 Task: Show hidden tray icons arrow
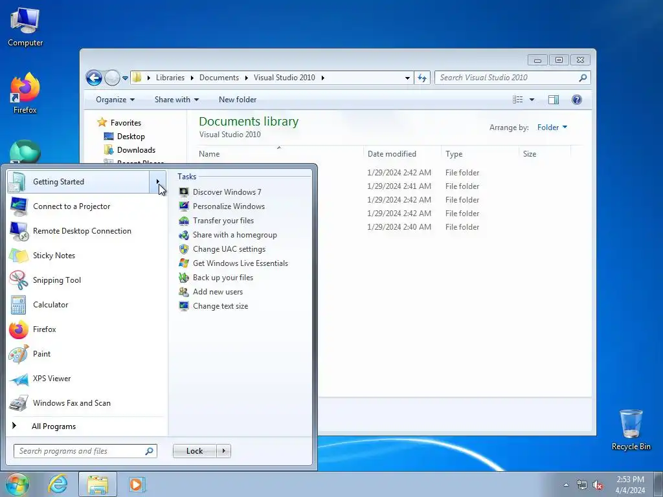tap(566, 485)
